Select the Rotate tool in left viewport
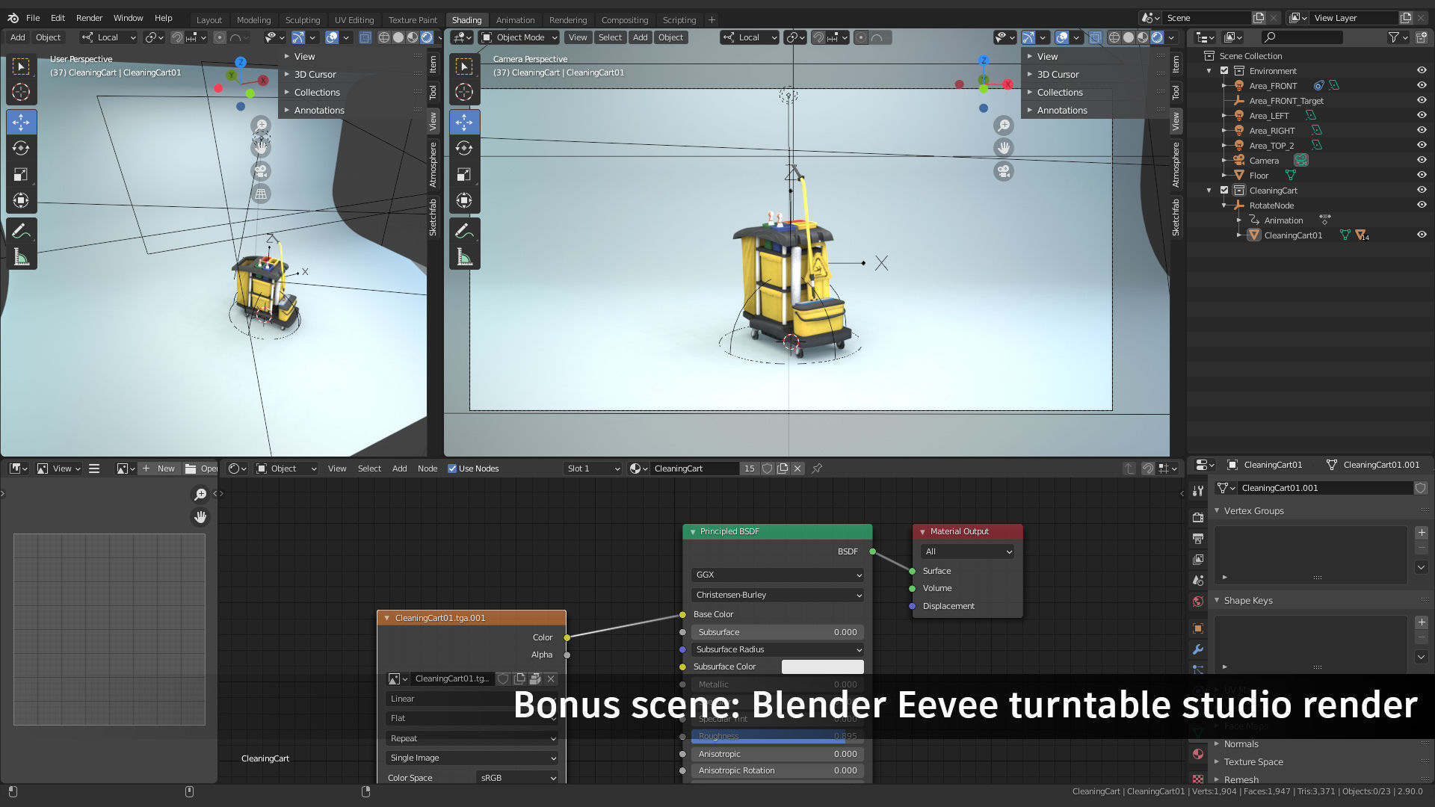This screenshot has width=1435, height=807. coord(21,148)
